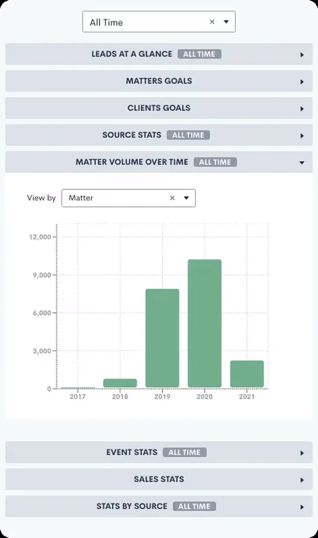
Task: Click the caret icon on the All Time selector
Action: (x=226, y=22)
